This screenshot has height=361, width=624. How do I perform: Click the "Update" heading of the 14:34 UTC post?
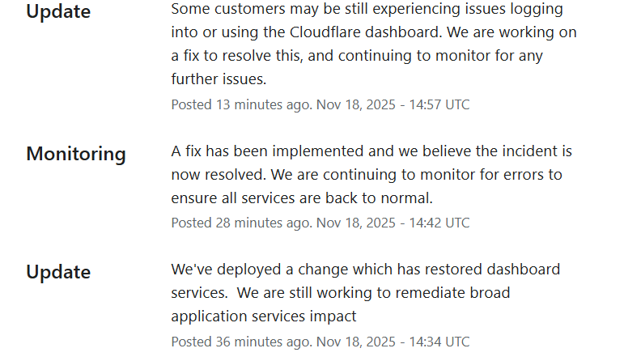point(58,272)
